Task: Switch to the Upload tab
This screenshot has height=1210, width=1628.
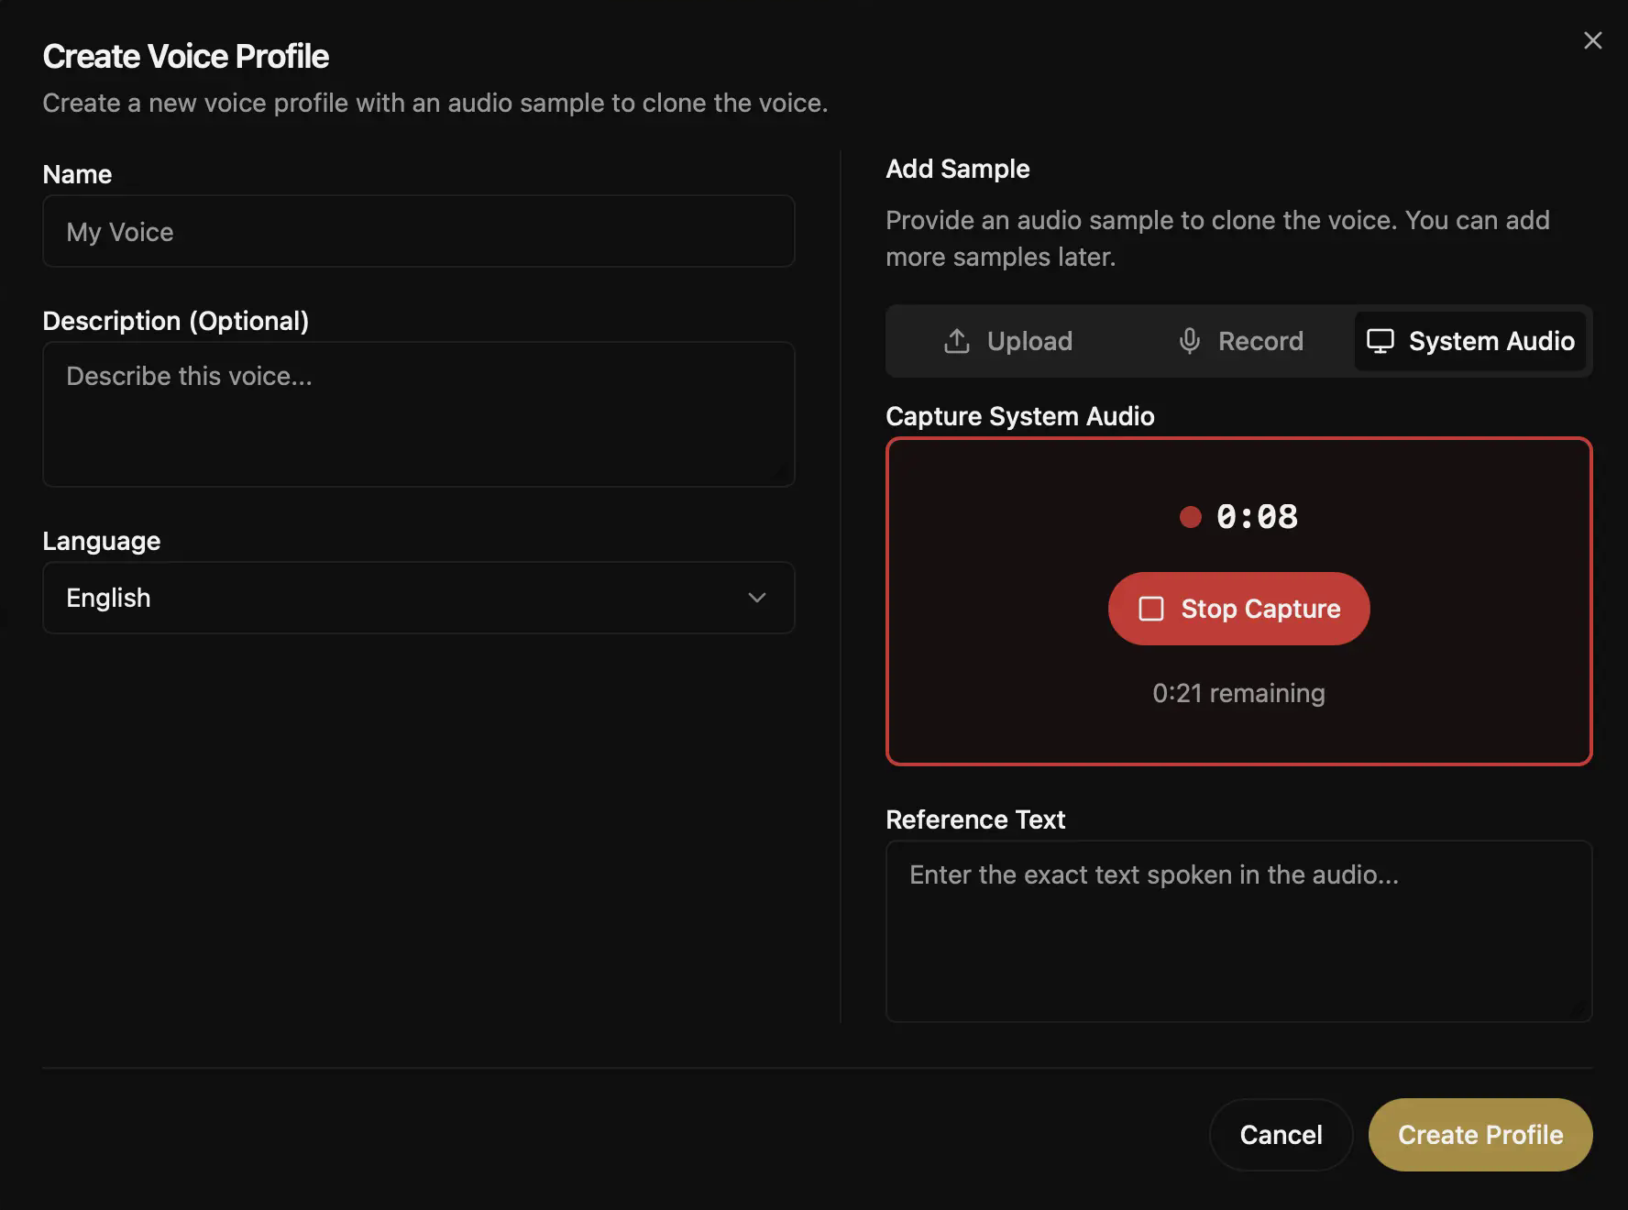Action: pos(1007,341)
